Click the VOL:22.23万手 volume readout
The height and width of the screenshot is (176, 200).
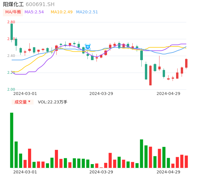pos(52,102)
